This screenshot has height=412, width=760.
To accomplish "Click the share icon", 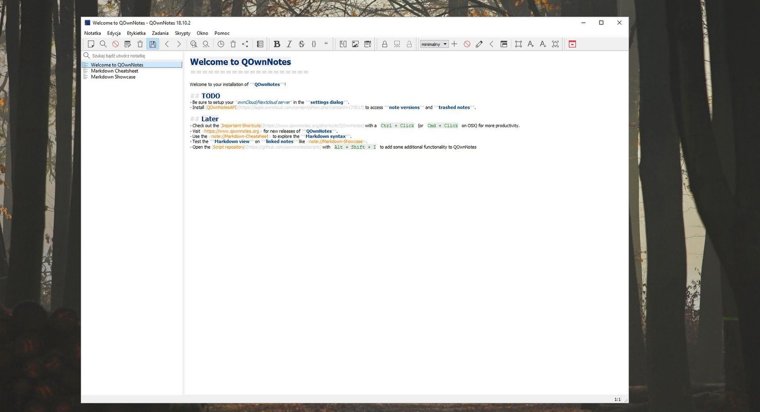I will point(245,44).
